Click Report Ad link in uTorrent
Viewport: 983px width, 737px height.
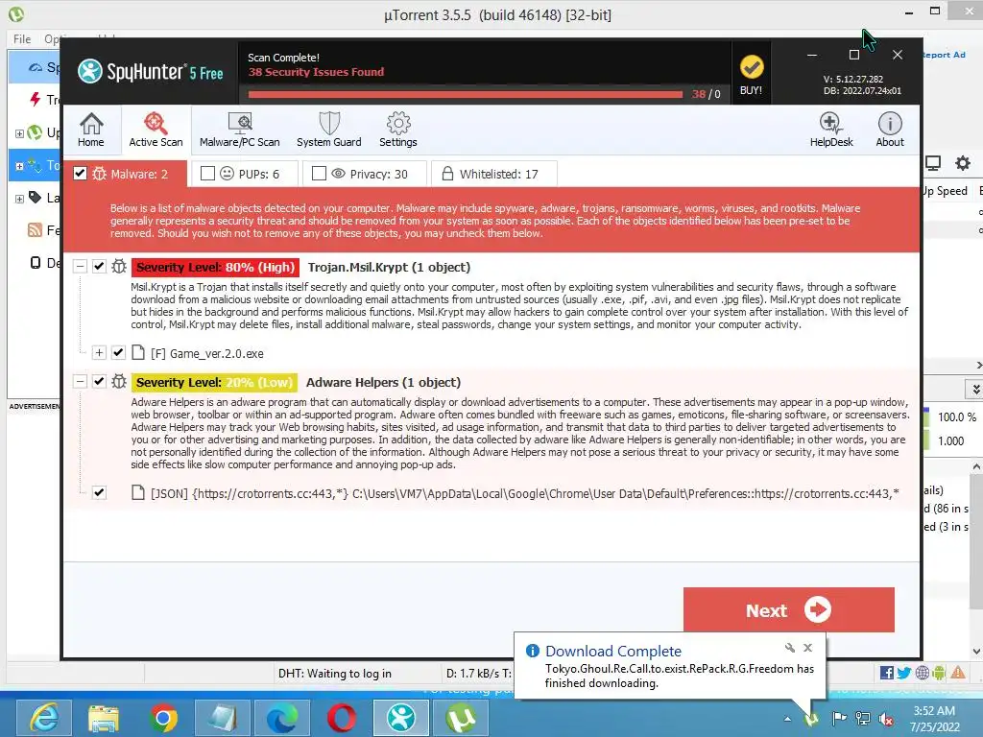(x=944, y=55)
